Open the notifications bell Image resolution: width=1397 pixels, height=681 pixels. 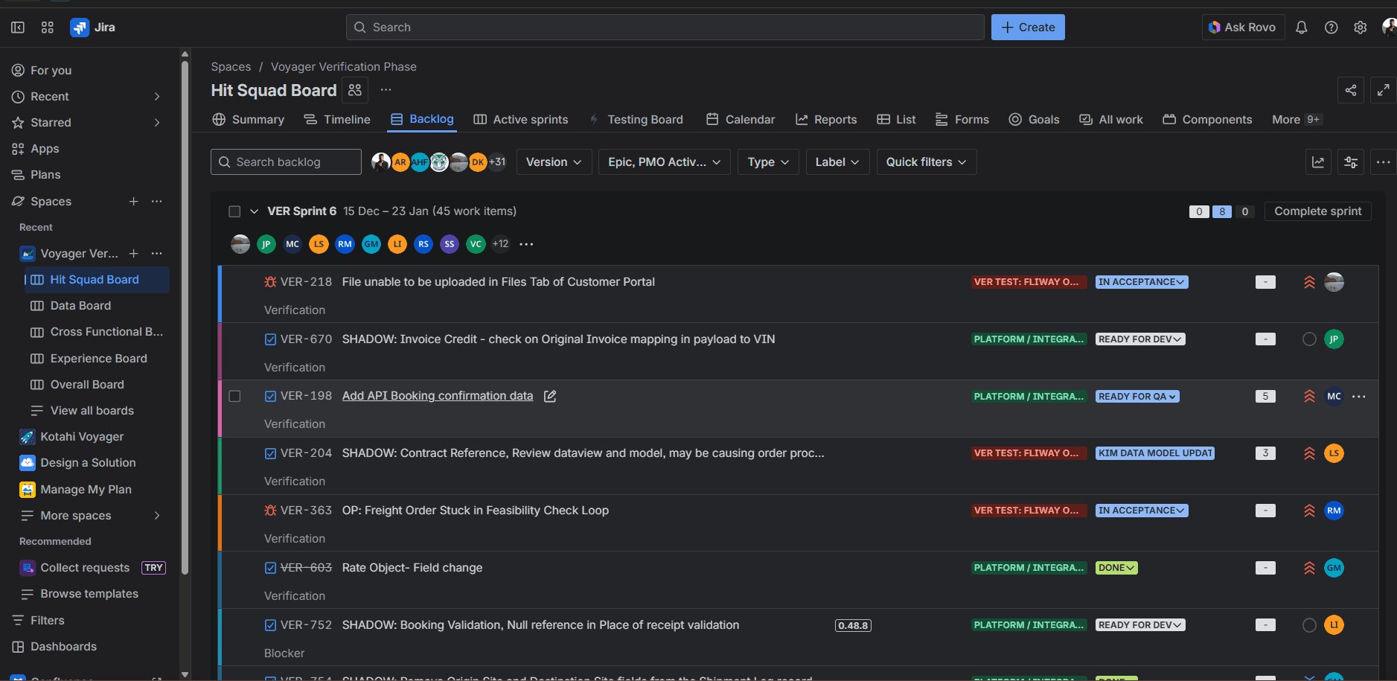tap(1302, 28)
